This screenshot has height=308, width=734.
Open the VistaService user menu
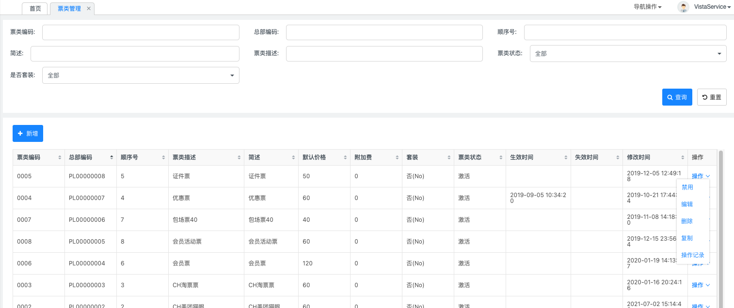click(x=712, y=7)
